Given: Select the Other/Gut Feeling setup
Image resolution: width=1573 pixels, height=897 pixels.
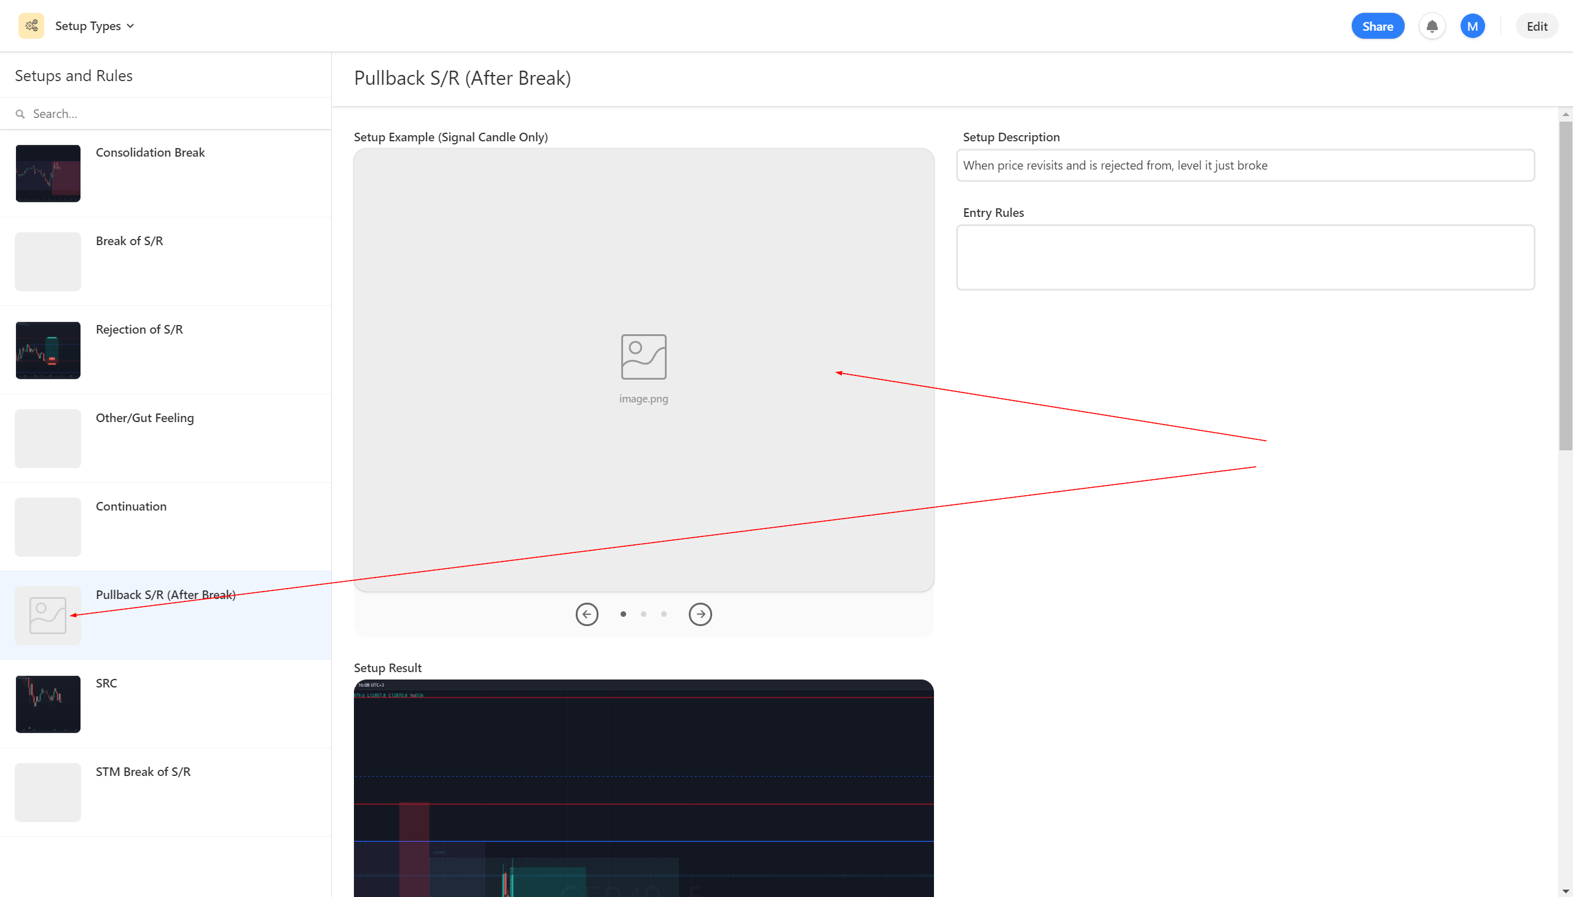Looking at the screenshot, I should pyautogui.click(x=165, y=438).
